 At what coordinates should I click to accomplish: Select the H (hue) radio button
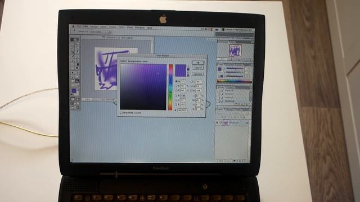(176, 81)
